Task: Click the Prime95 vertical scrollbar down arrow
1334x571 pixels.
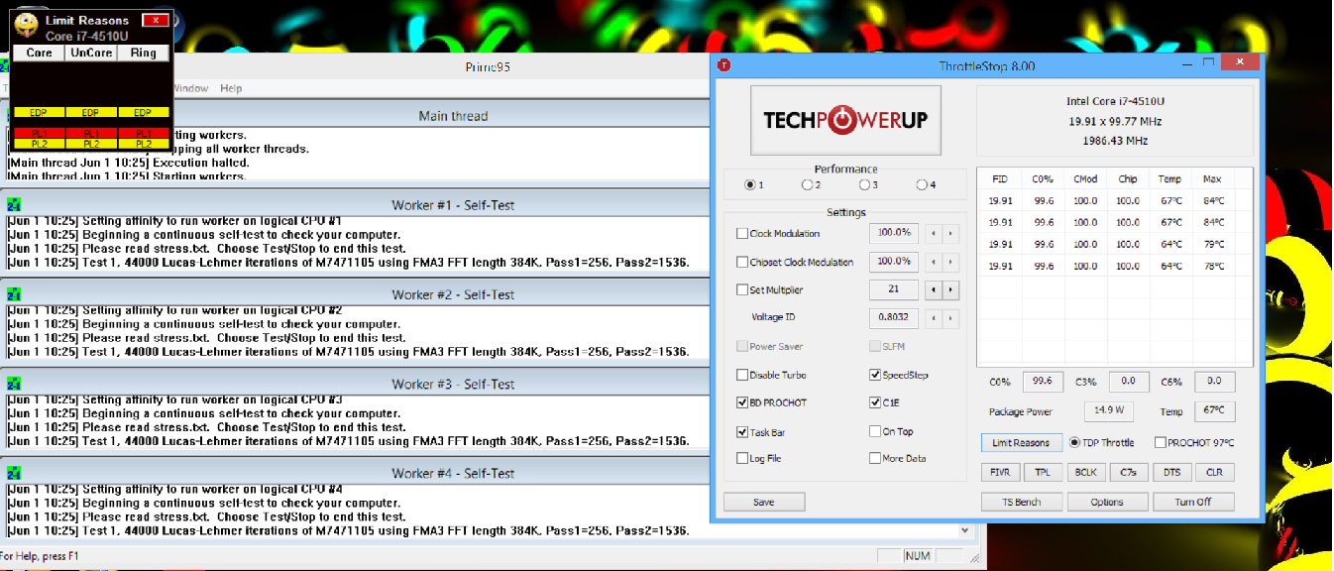Action: [966, 530]
